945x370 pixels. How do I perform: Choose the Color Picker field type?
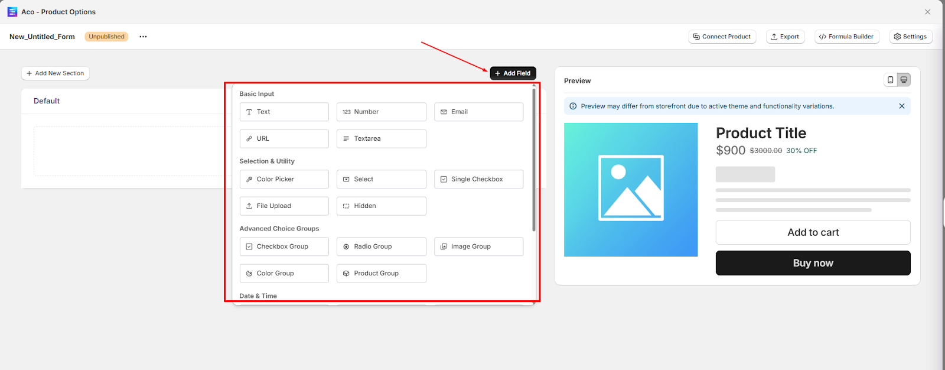284,179
